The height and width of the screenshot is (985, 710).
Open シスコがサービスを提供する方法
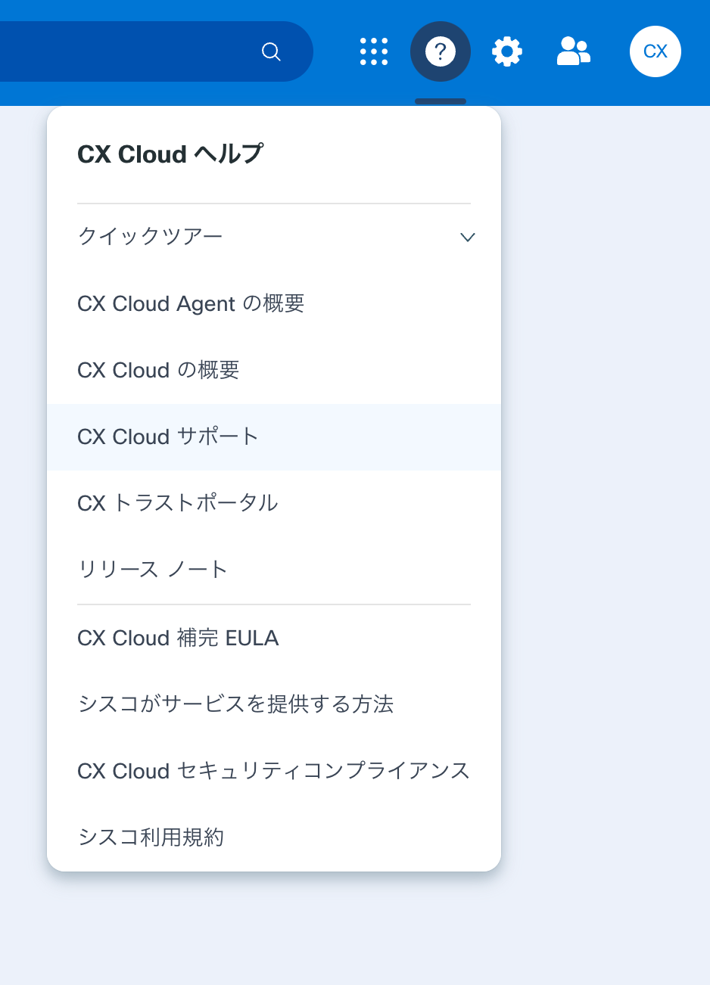point(235,704)
